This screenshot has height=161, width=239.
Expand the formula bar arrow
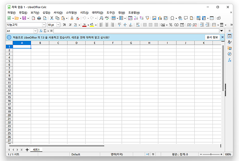tap(222, 31)
